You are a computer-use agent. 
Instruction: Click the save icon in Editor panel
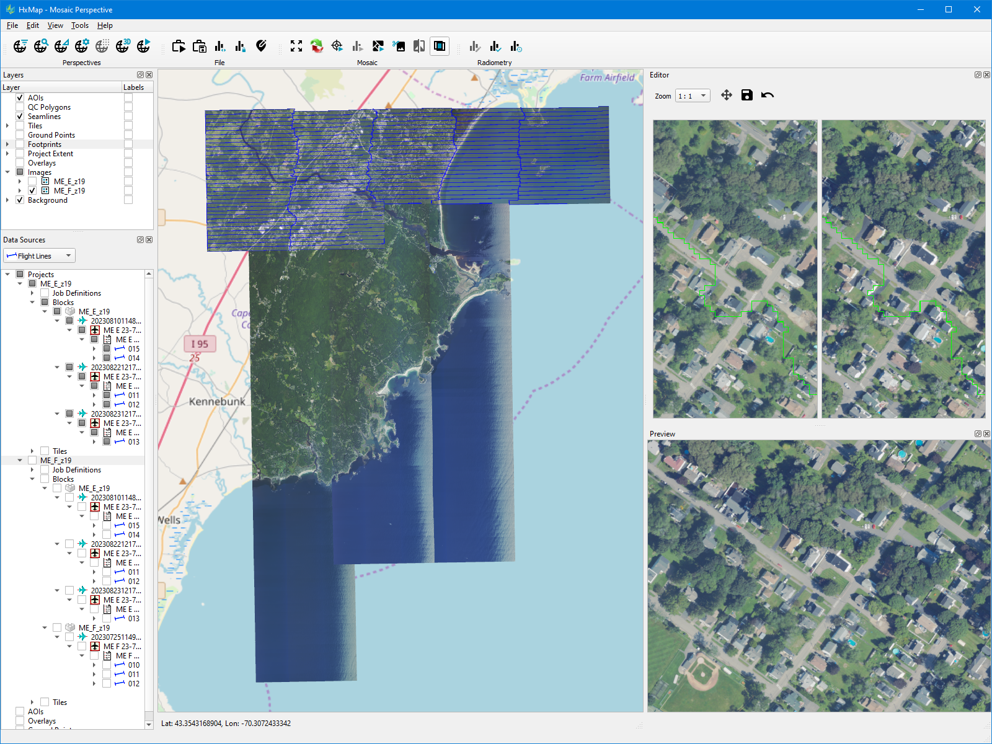(746, 95)
